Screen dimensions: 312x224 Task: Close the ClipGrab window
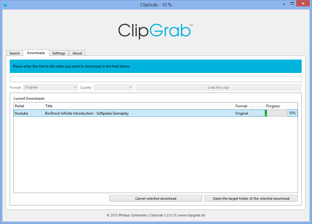click(x=303, y=4)
